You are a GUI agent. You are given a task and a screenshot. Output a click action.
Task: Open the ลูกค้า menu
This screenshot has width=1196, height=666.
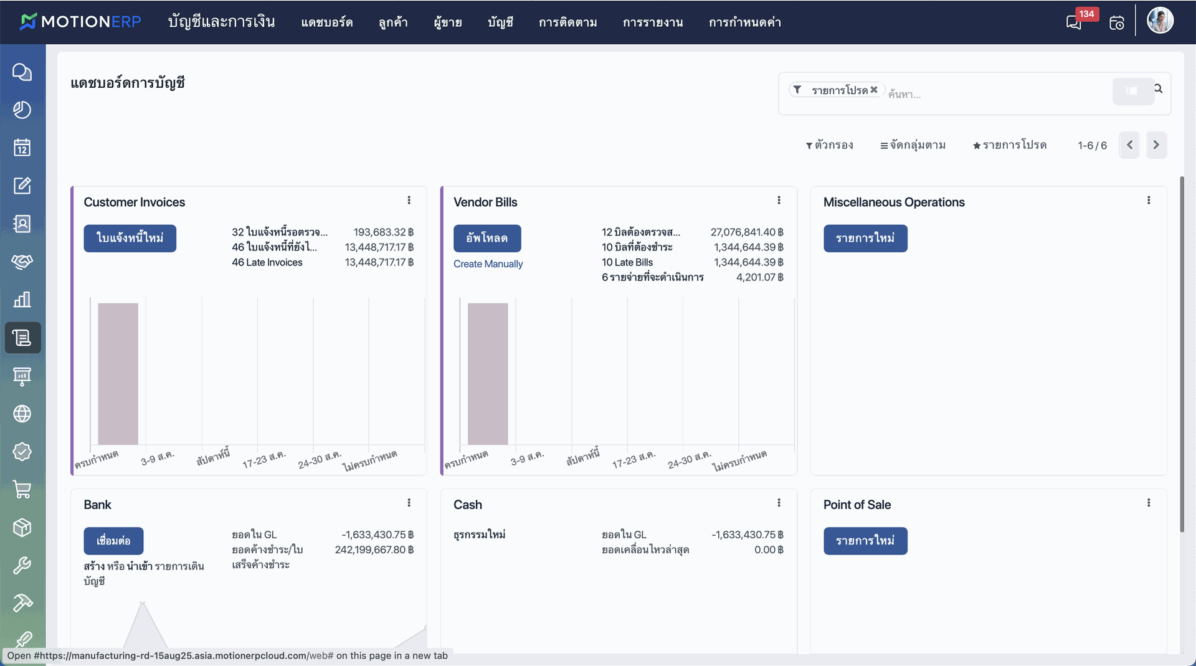coord(393,22)
